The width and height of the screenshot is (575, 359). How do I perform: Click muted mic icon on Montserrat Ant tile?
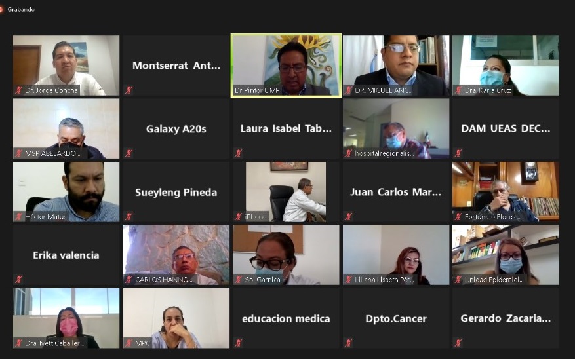click(129, 90)
